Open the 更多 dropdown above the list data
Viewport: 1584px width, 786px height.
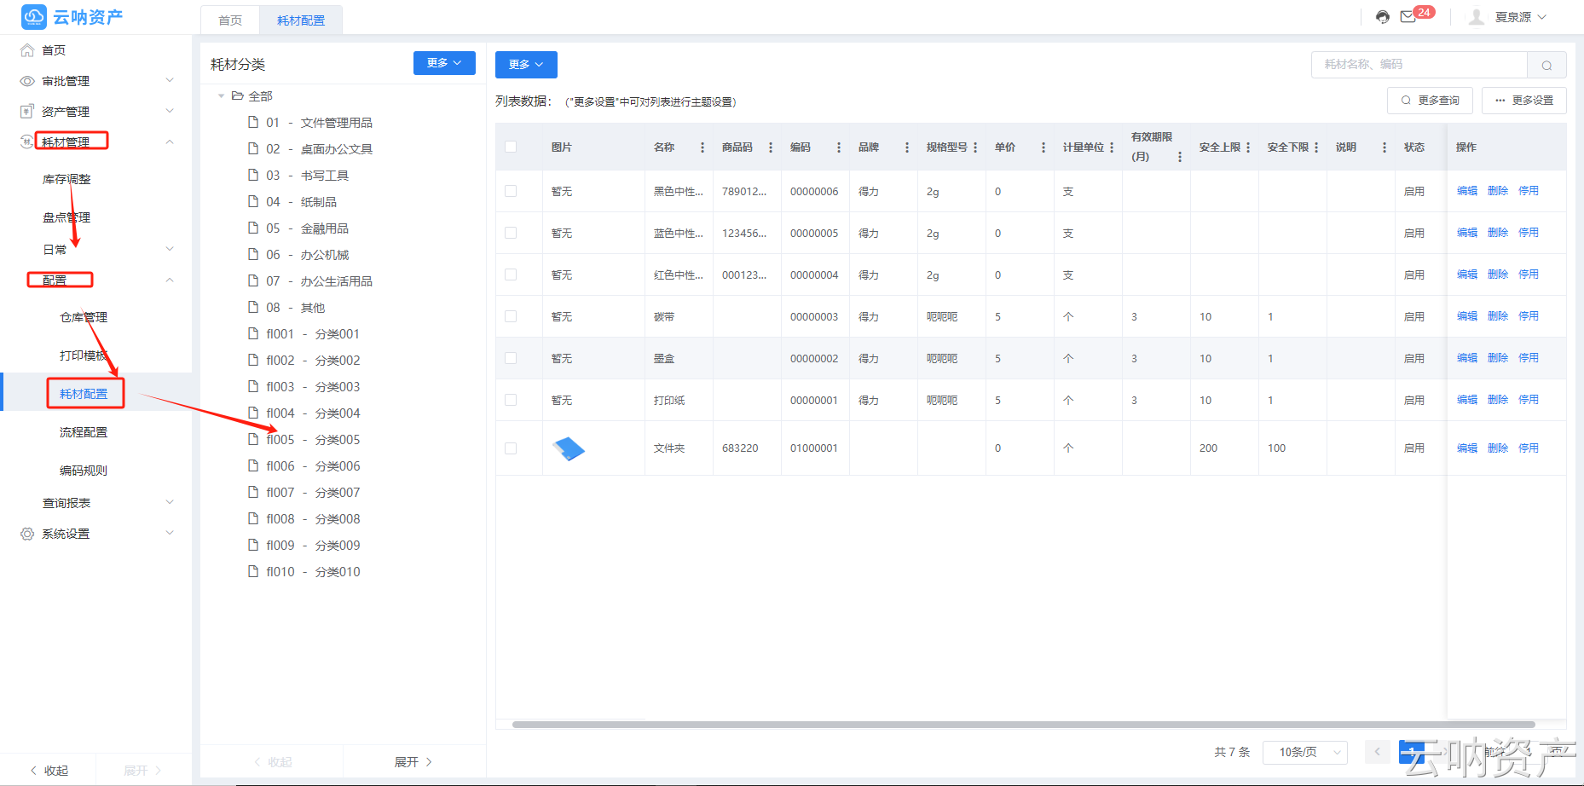[x=526, y=65]
